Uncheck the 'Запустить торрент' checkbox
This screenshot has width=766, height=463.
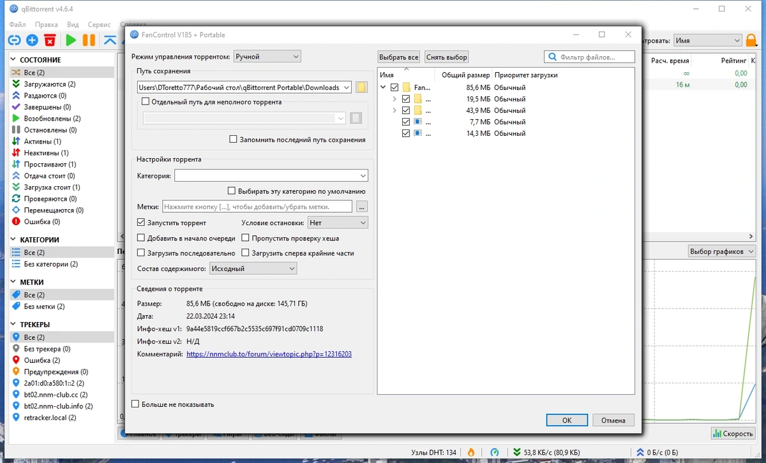click(x=141, y=223)
